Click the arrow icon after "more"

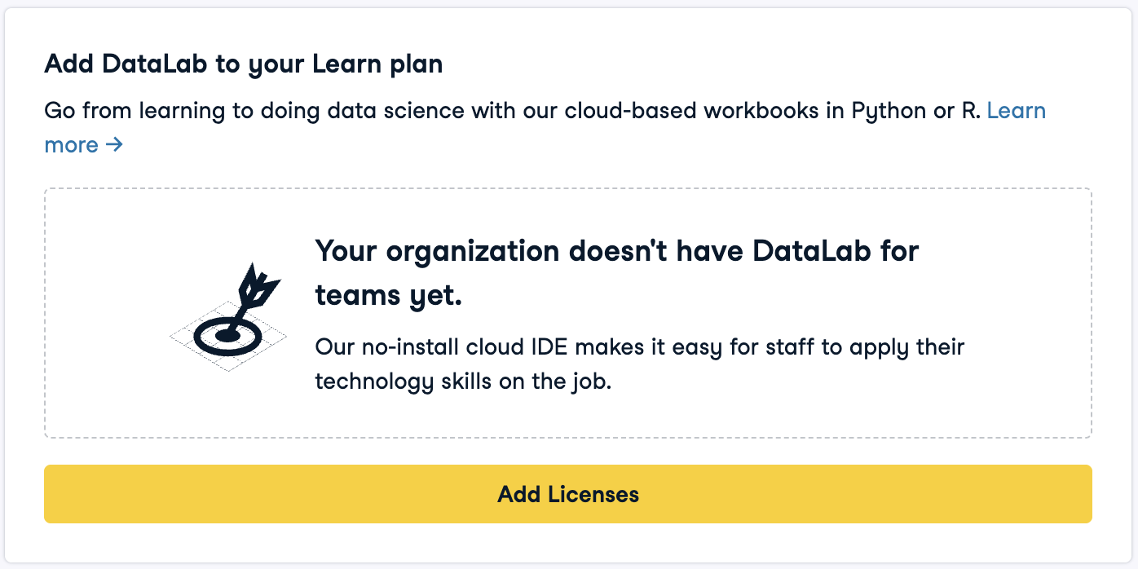(115, 145)
